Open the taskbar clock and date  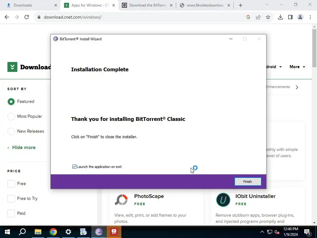pyautogui.click(x=290, y=232)
